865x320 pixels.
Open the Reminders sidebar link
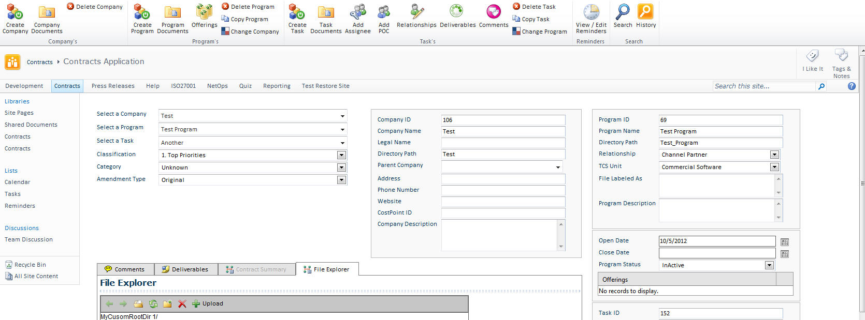point(20,206)
